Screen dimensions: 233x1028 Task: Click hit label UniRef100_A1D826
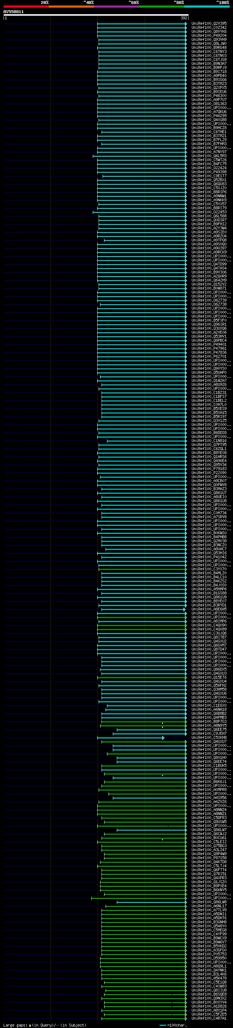pyautogui.click(x=209, y=1006)
